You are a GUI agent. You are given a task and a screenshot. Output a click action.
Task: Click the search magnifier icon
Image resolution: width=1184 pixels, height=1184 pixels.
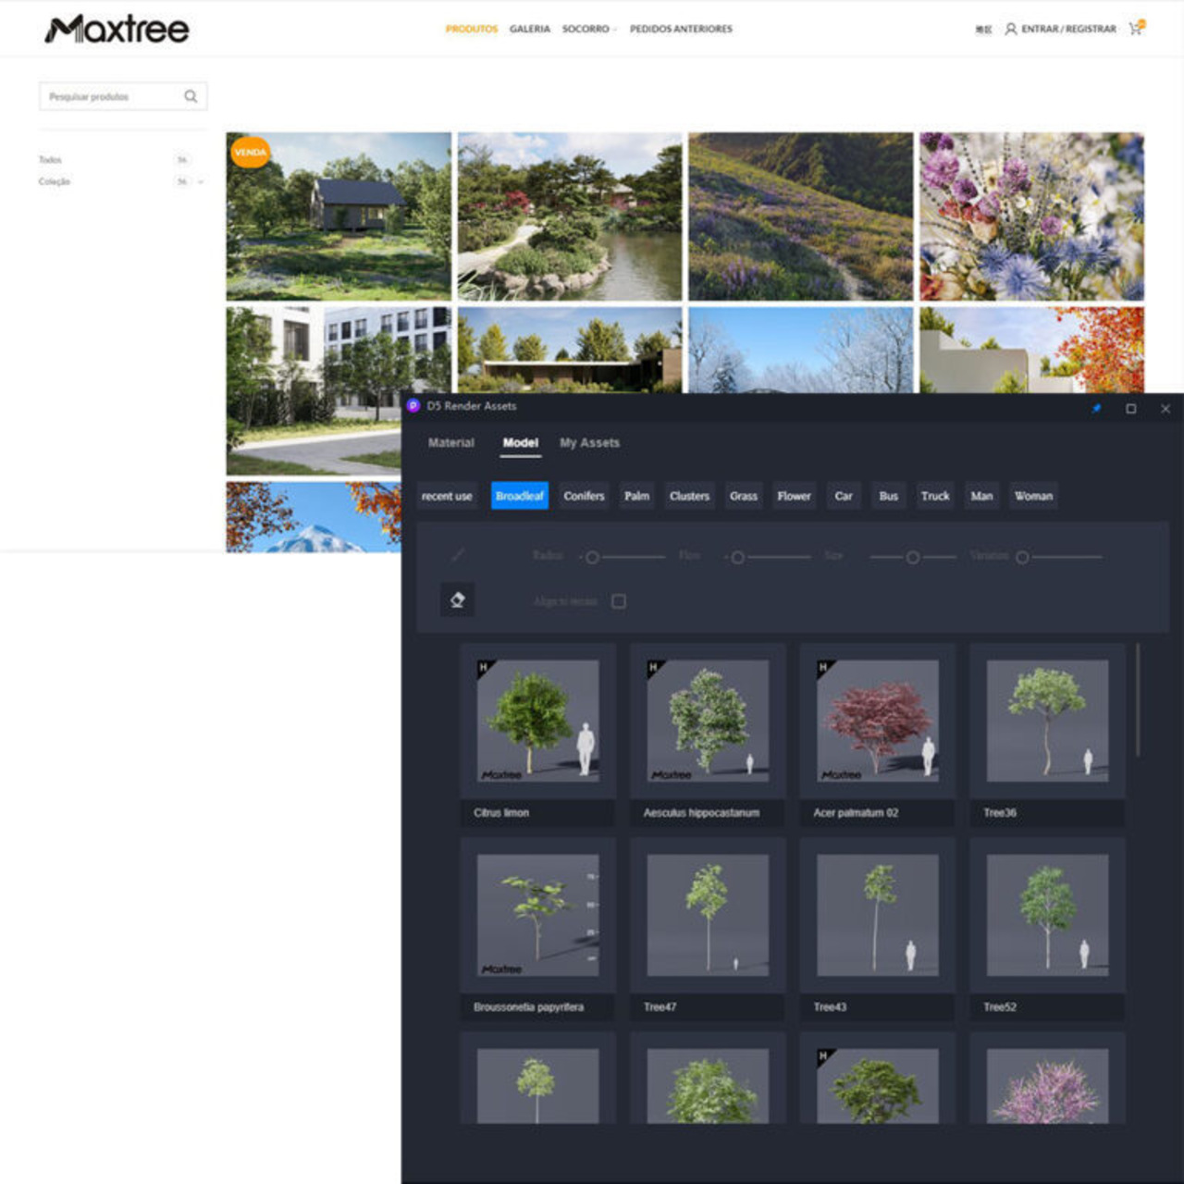tap(191, 96)
